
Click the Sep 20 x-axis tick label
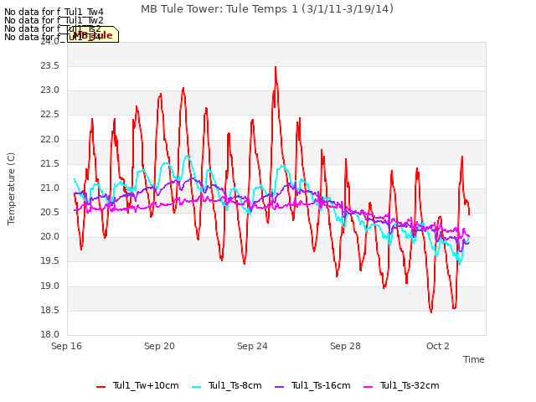point(159,346)
